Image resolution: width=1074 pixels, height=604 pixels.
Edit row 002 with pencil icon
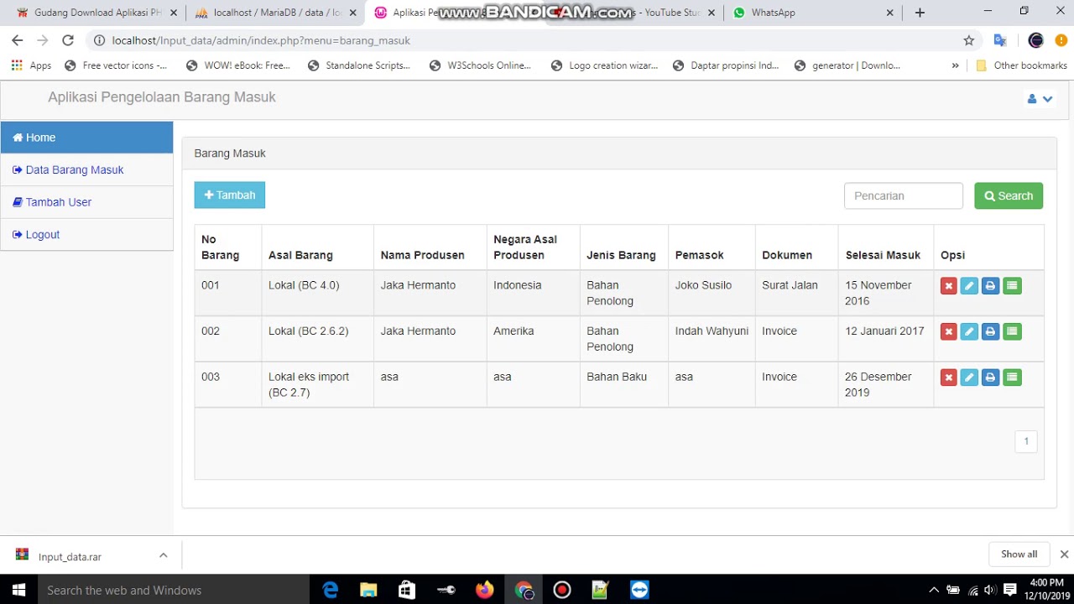[x=969, y=331]
